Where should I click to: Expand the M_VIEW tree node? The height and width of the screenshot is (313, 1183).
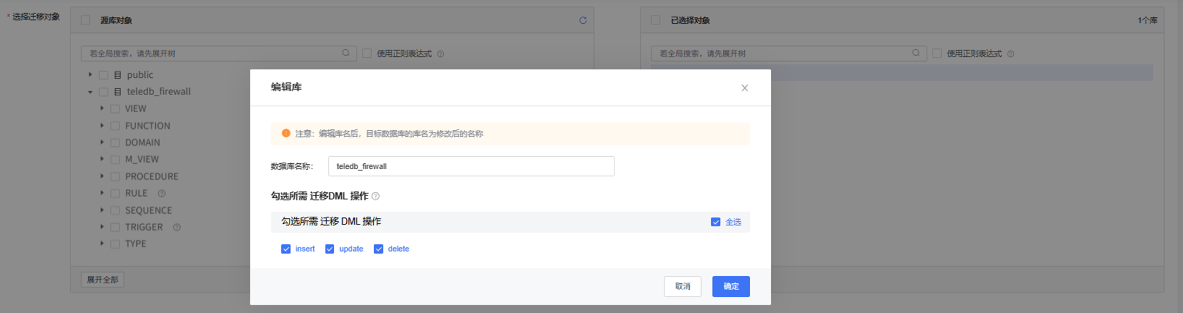pyautogui.click(x=102, y=159)
